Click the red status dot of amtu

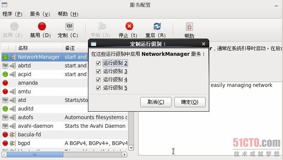[5, 91]
